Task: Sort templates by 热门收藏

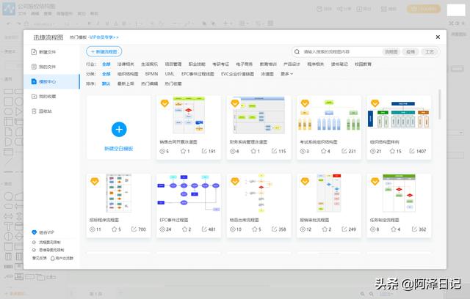Action: click(173, 84)
